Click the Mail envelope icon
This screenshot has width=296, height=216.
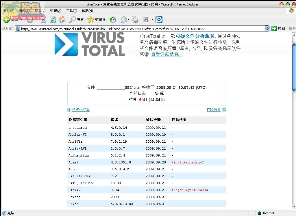point(123,20)
